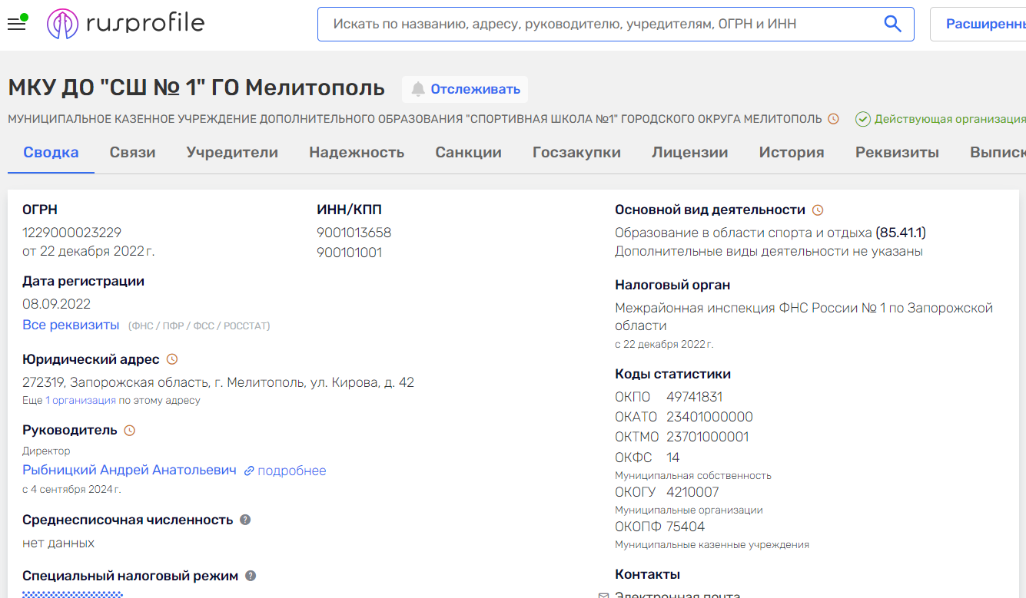
Task: Click help icon beside Специальный налоговый режим
Action: (x=251, y=576)
